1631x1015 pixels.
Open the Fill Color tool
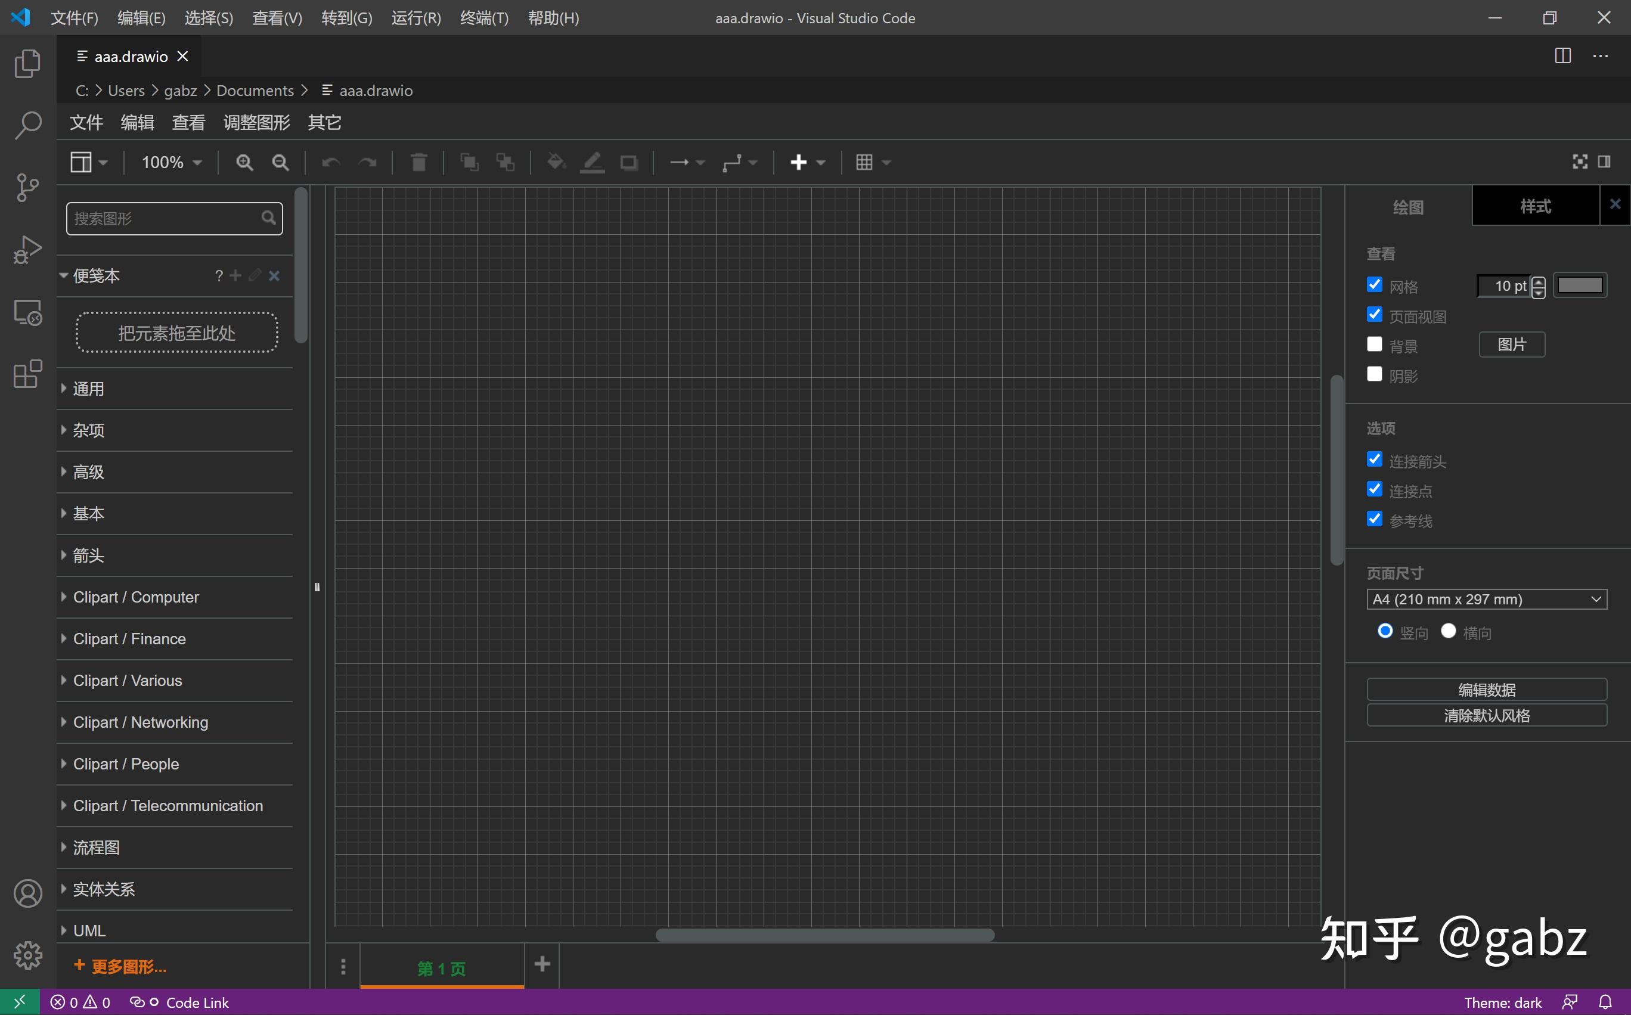click(x=556, y=162)
